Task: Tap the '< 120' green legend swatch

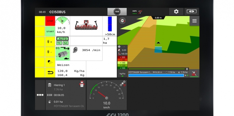Action: pyautogui.click(x=122, y=65)
